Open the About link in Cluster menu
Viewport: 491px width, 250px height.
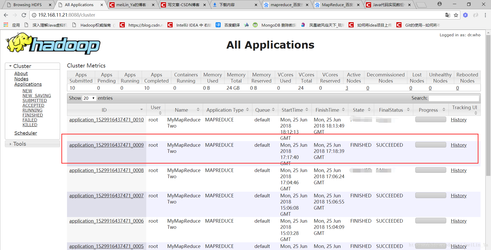click(x=21, y=73)
